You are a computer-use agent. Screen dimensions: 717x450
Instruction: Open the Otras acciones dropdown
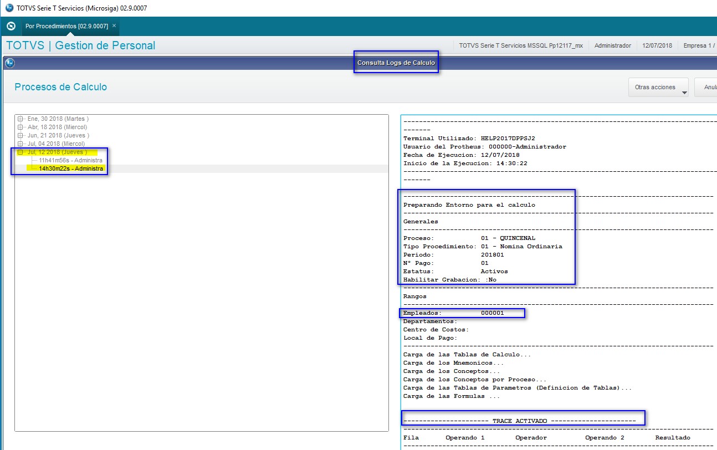point(658,87)
